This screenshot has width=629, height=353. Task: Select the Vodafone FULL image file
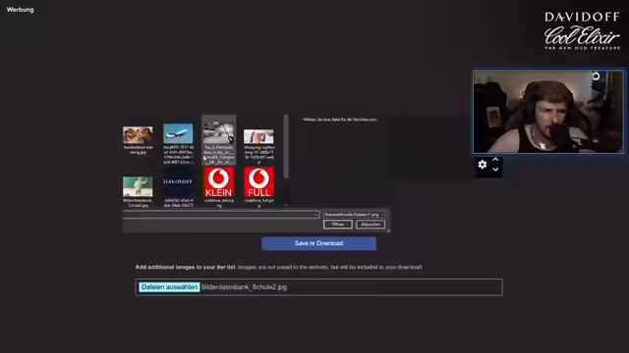coord(258,187)
